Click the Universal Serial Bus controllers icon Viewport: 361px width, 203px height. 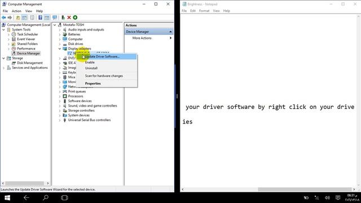tap(65, 120)
